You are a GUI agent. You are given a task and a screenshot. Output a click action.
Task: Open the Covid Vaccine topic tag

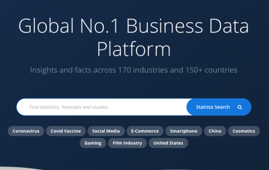(66, 131)
